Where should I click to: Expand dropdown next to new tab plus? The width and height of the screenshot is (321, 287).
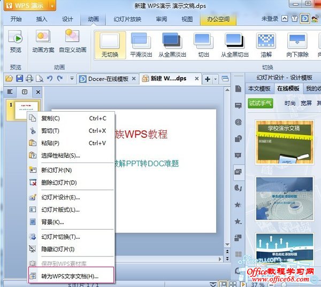tap(216, 79)
